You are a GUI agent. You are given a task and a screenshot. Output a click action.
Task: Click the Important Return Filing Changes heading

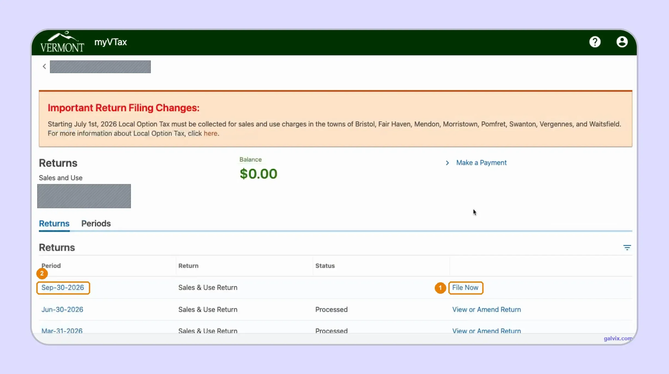tap(124, 108)
